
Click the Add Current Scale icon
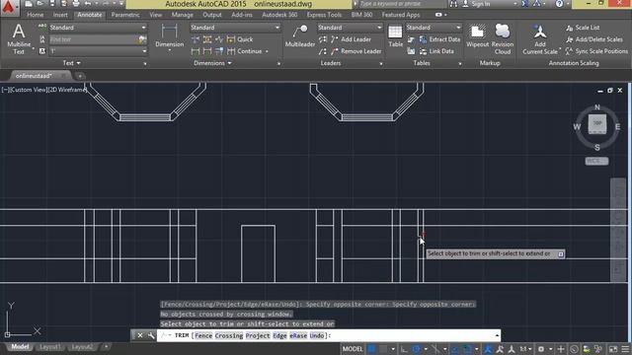click(x=540, y=39)
